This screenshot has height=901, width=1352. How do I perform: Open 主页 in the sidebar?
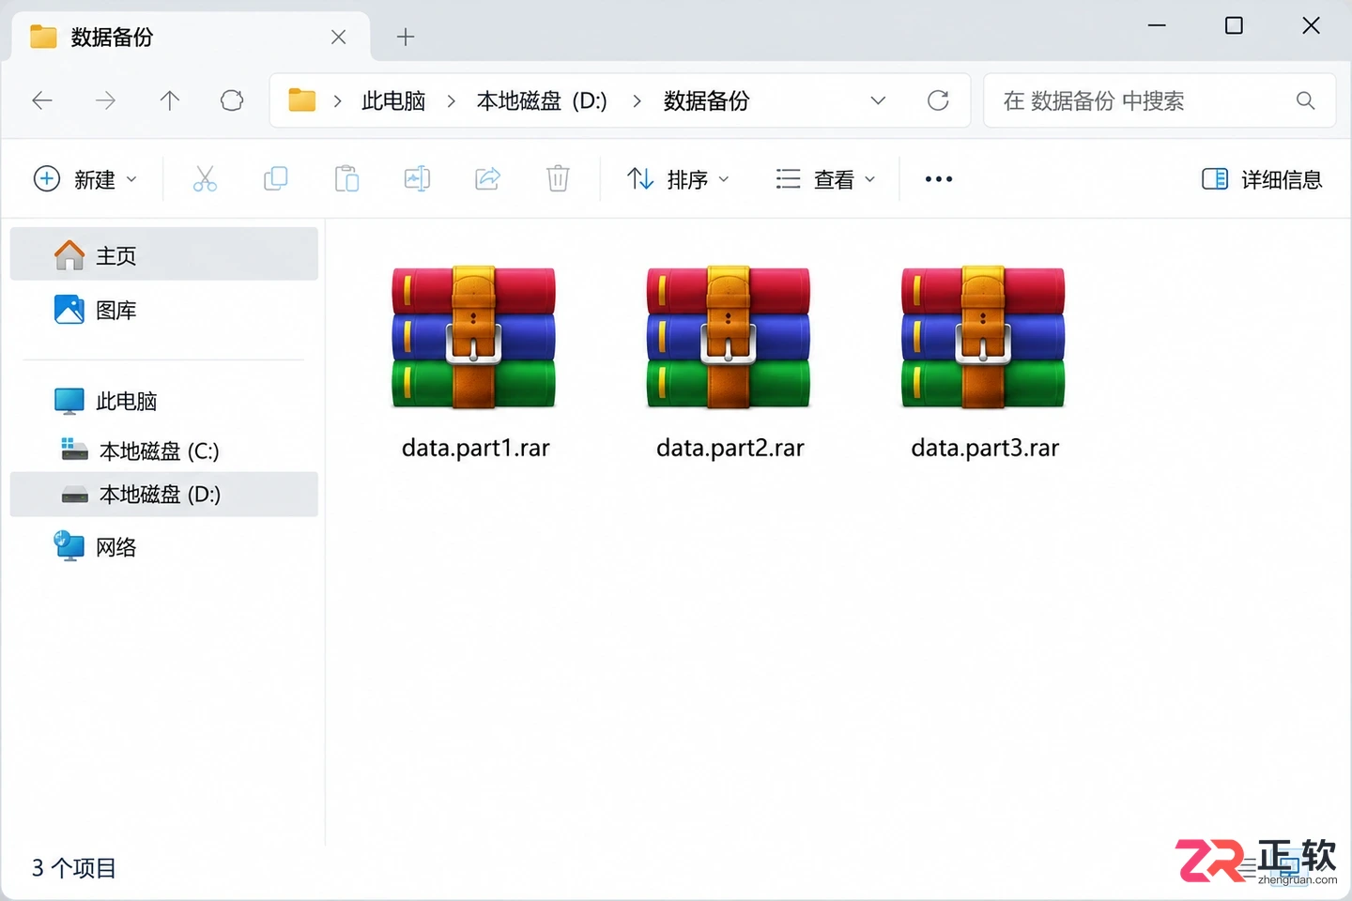point(164,254)
